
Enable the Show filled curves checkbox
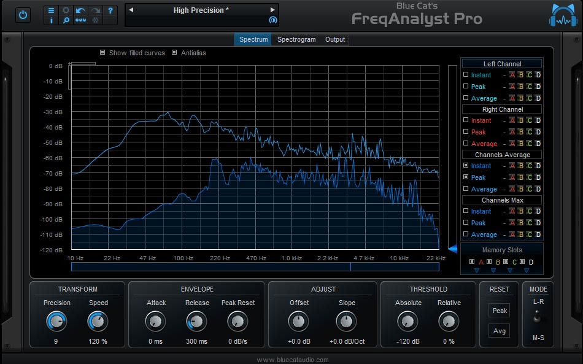[x=102, y=53]
